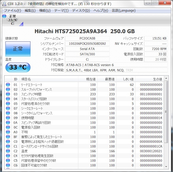
Task: Open the 編集(E) menu
Action: point(30,11)
